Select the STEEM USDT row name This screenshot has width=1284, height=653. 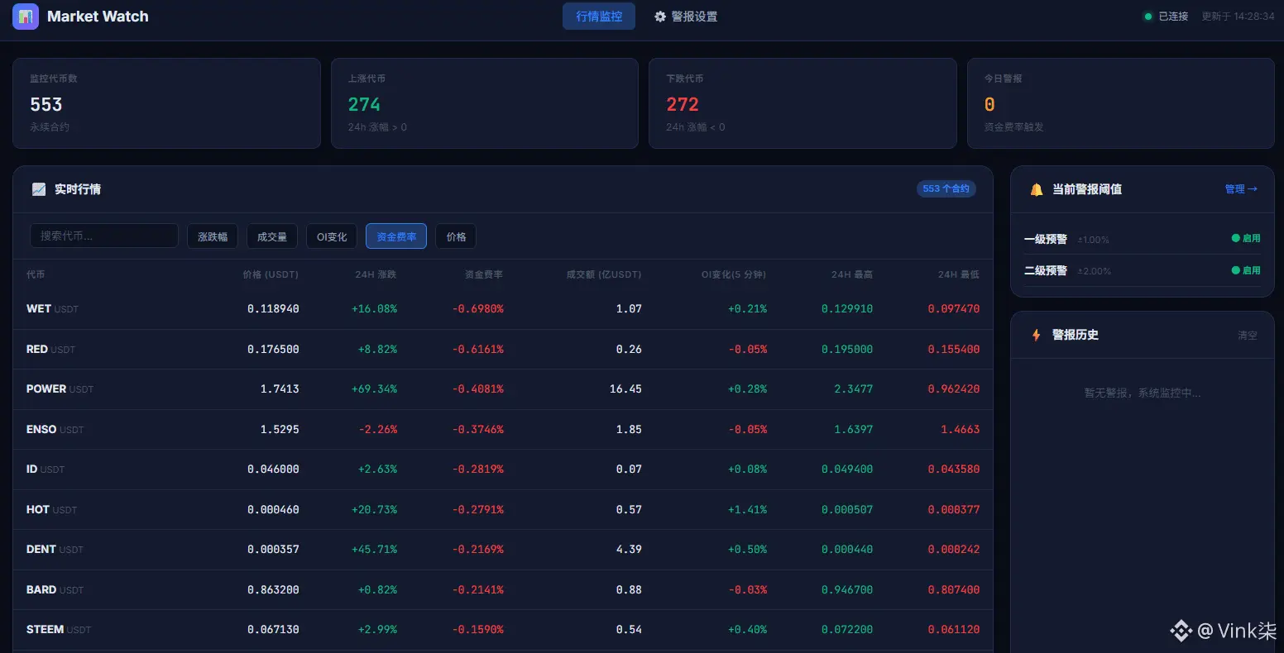tap(59, 630)
